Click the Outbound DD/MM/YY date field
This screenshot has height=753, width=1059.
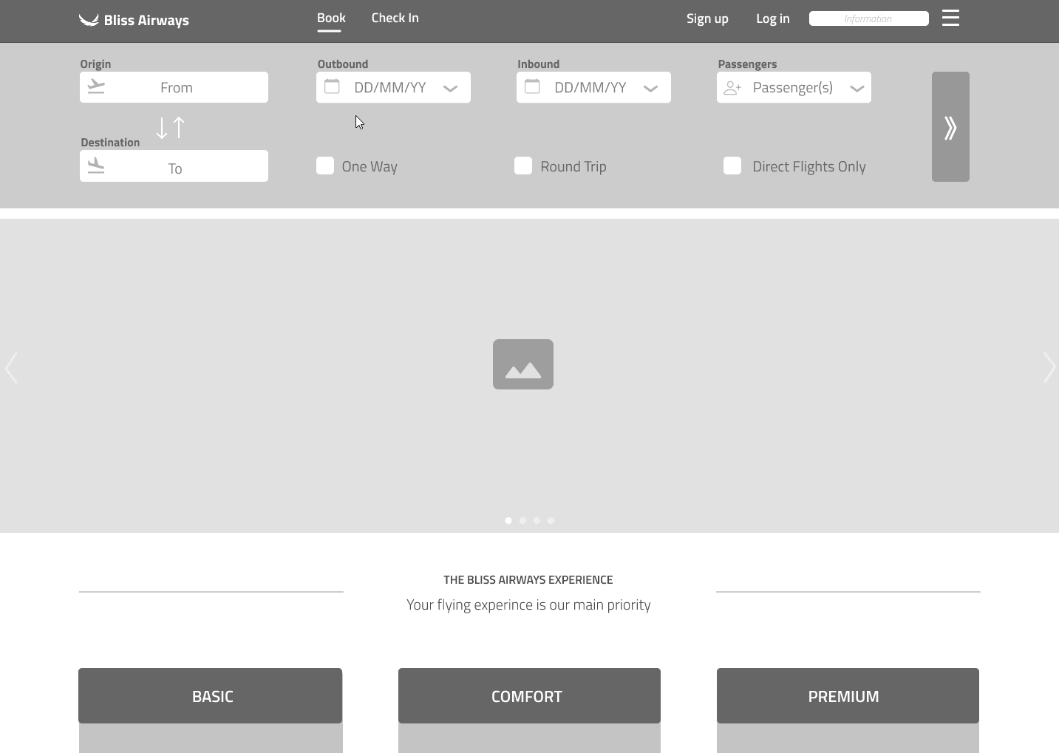coord(393,87)
